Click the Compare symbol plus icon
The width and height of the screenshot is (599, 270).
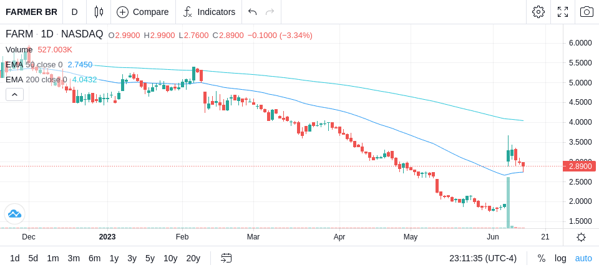[x=122, y=12]
